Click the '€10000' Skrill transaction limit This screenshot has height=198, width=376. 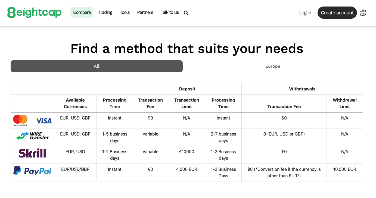pos(187,152)
